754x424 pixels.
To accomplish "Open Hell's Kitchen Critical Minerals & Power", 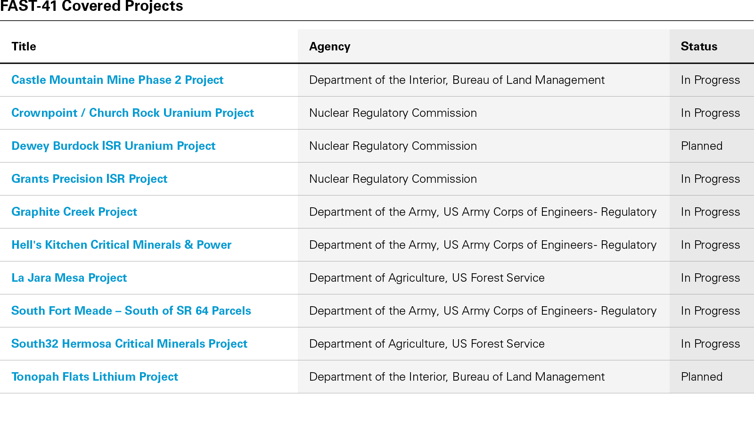I will pos(121,245).
